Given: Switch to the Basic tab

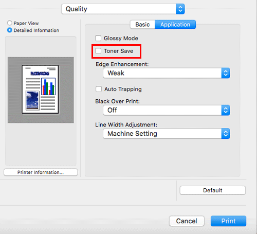Looking at the screenshot, I should tap(142, 25).
